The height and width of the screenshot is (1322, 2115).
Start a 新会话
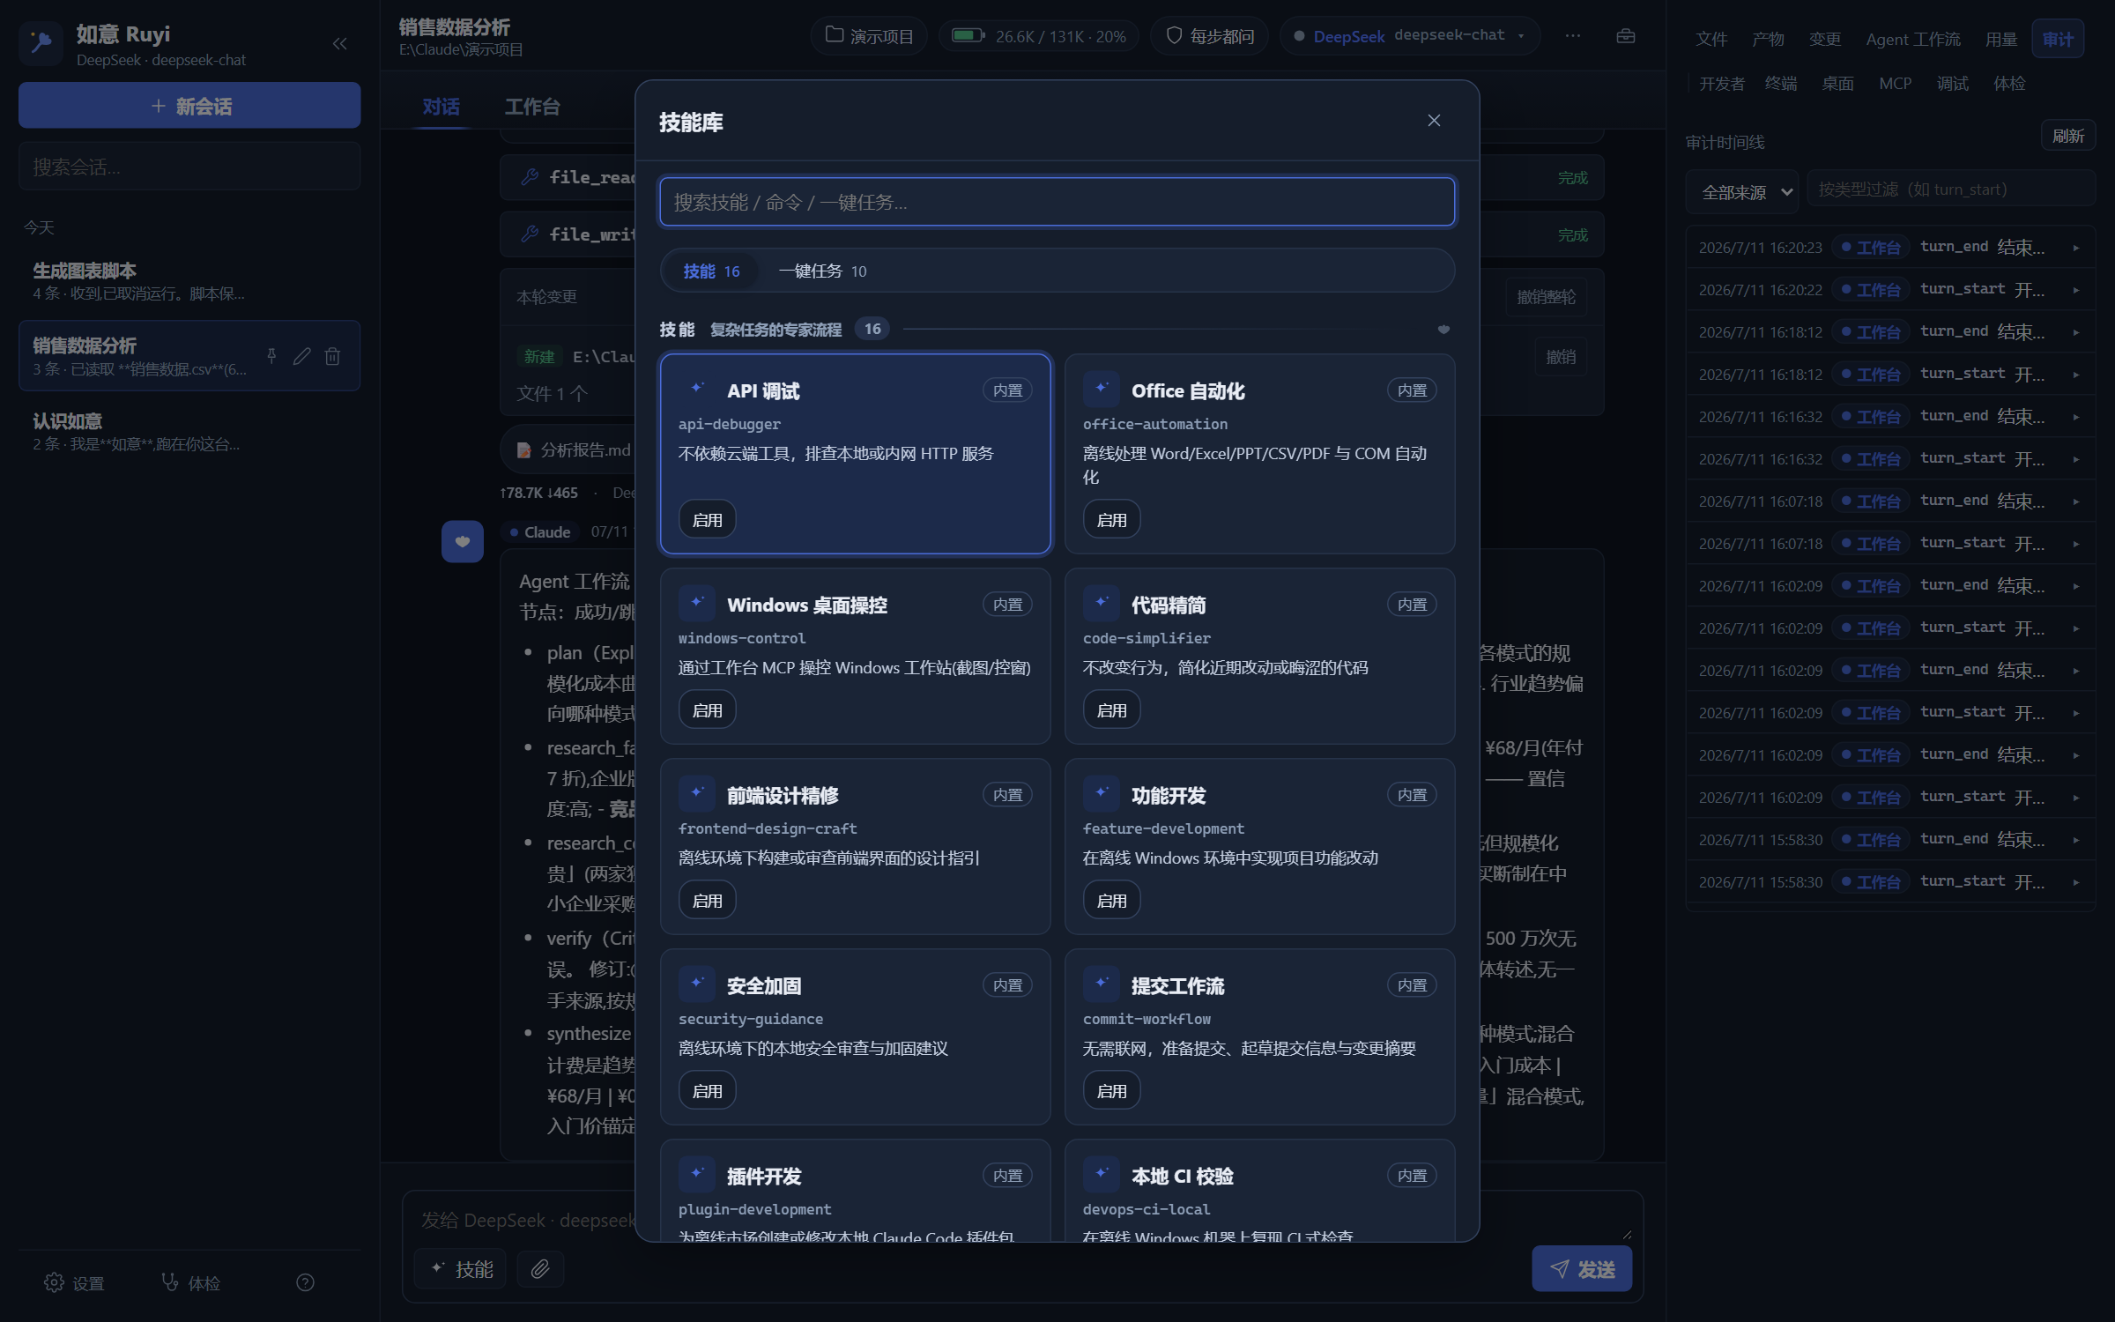pyautogui.click(x=189, y=106)
